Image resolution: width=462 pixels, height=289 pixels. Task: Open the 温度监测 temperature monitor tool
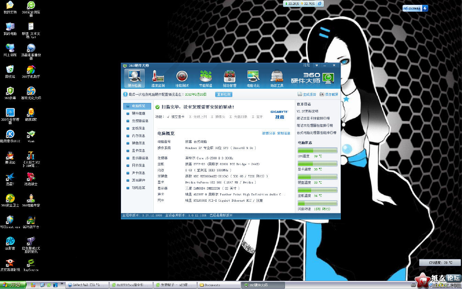tap(158, 78)
